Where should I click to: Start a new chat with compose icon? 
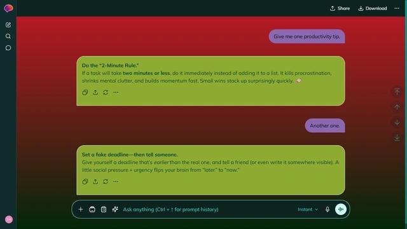coord(8,25)
